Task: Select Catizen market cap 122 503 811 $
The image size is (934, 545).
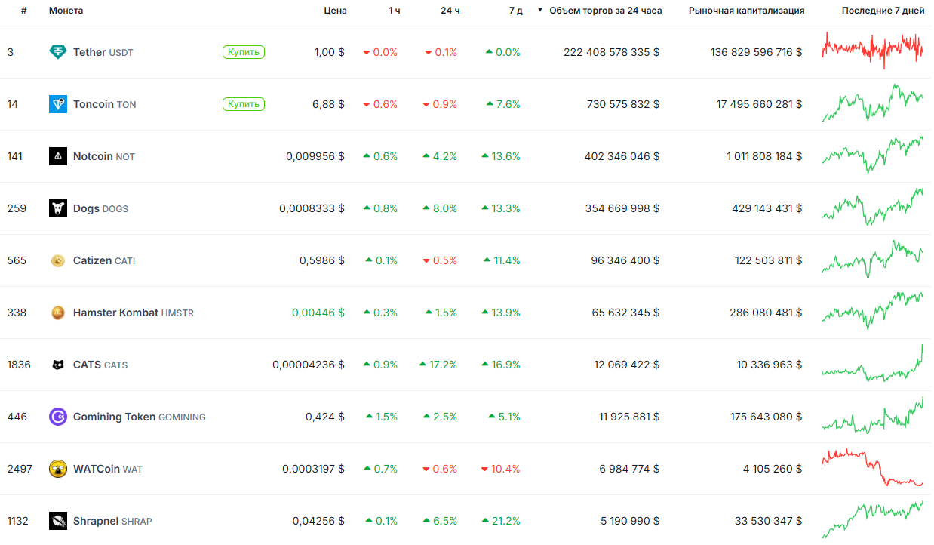Action: click(769, 260)
